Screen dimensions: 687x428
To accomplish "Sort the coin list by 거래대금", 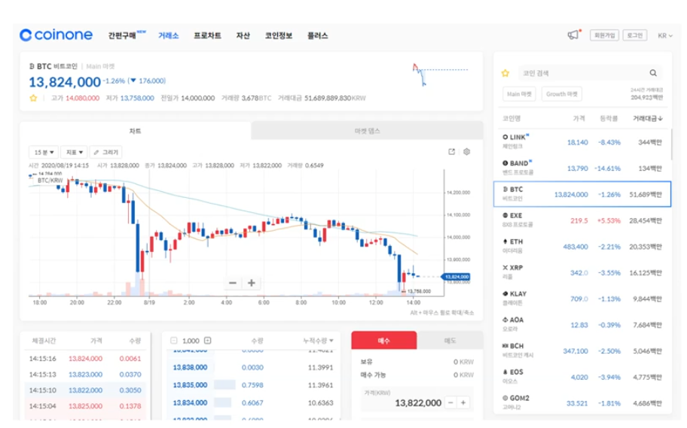I will (648, 119).
